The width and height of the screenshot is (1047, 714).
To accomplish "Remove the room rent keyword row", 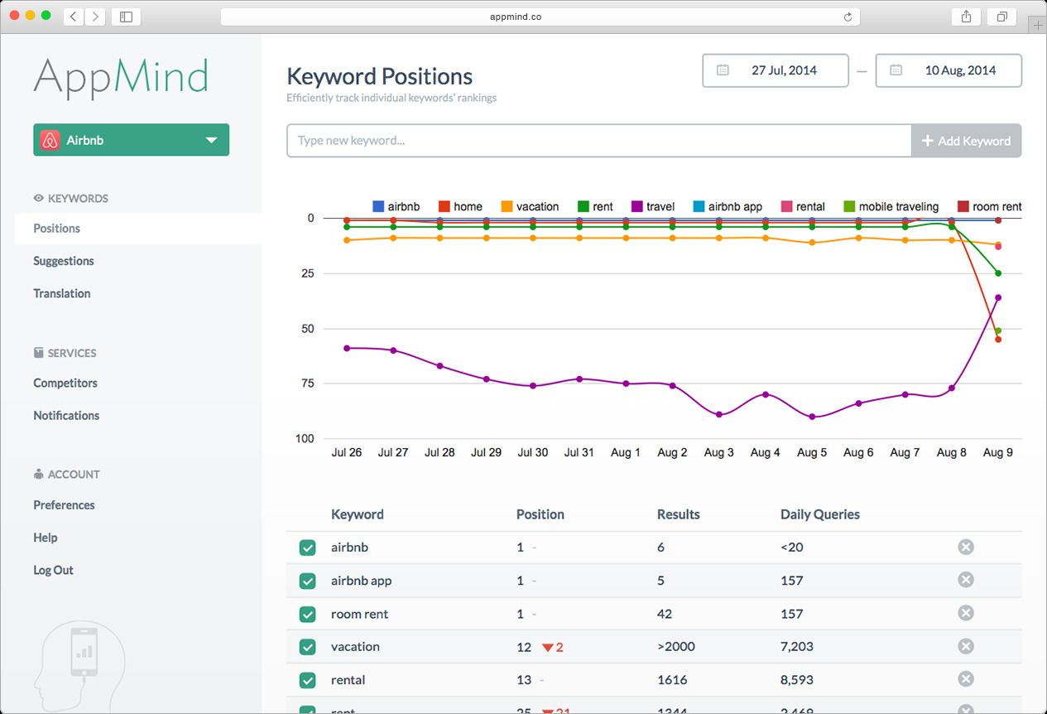I will pyautogui.click(x=965, y=613).
